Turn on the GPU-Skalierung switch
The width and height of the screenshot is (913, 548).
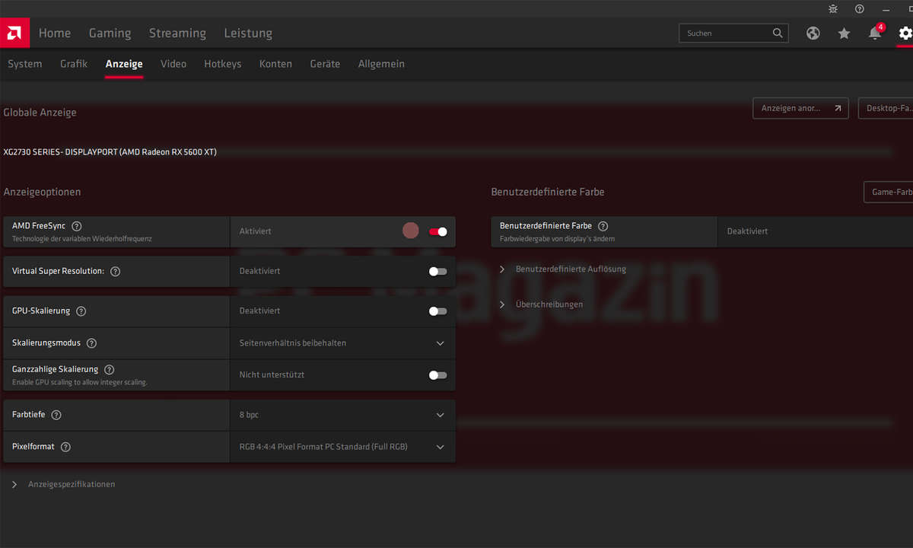[437, 311]
